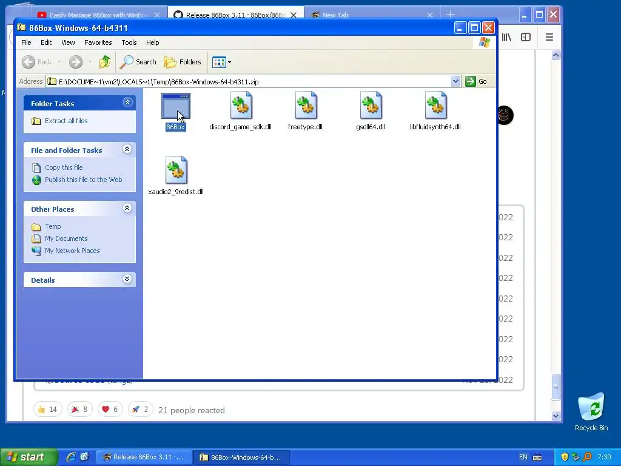Switch to Release 86Box taskbar button
Viewport: 621px width, 466px height.
click(144, 457)
